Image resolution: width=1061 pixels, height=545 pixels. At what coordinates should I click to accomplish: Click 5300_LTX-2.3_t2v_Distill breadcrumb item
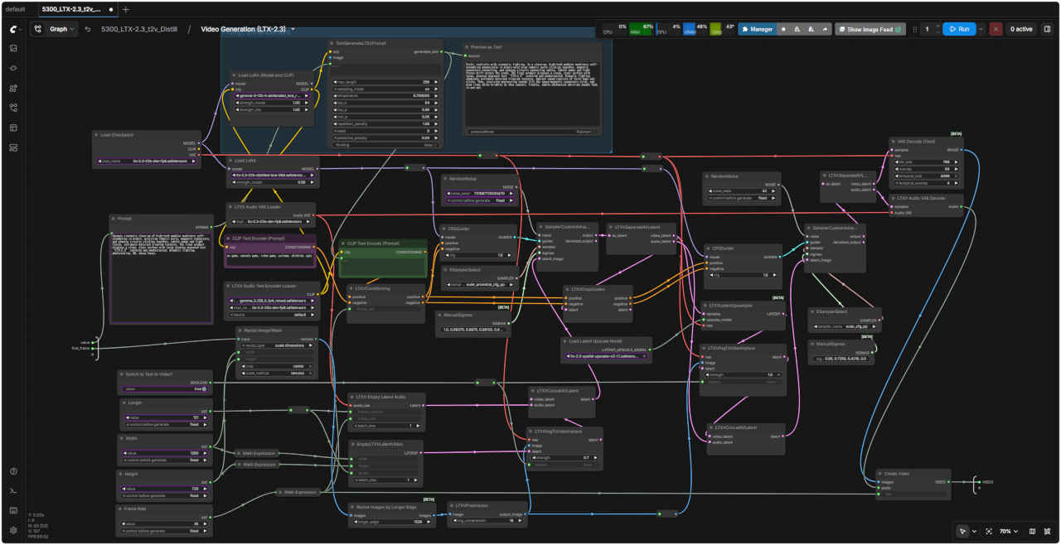[x=140, y=29]
